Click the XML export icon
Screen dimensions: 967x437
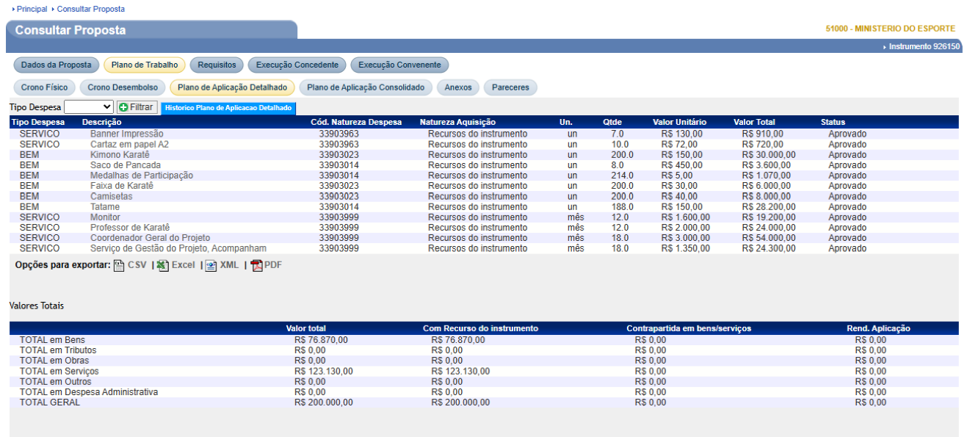pos(211,266)
